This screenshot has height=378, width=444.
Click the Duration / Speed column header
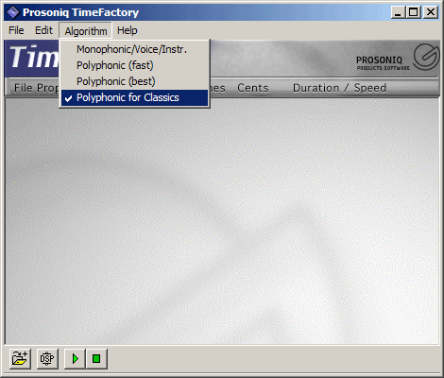click(x=339, y=88)
